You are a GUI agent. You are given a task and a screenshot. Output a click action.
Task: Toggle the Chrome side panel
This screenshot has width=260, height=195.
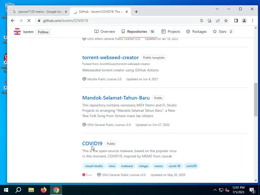(236, 21)
